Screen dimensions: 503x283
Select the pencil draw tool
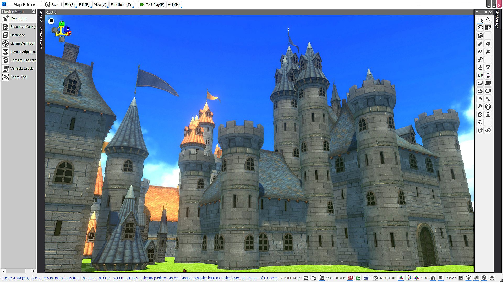(480, 44)
